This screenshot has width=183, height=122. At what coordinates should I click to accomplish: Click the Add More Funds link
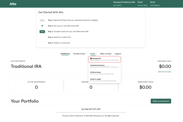click(164, 72)
